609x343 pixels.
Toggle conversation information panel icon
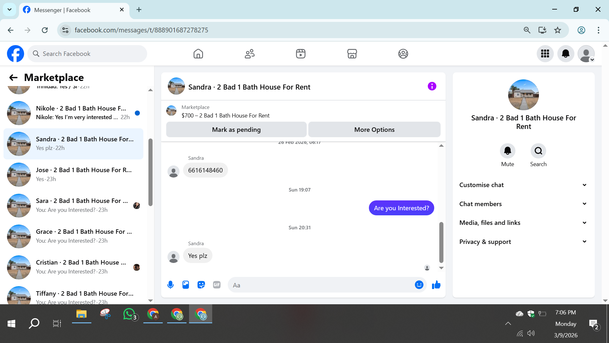click(x=432, y=86)
